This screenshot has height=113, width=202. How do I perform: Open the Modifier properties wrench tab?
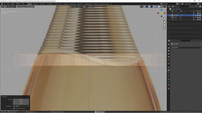click(169, 70)
